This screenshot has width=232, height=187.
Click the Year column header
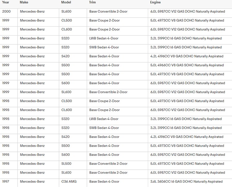[6, 2]
